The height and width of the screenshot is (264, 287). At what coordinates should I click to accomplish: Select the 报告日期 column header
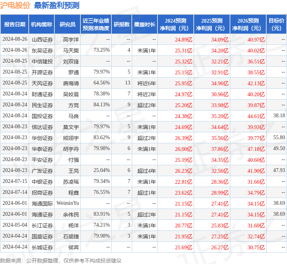[x=15, y=24]
